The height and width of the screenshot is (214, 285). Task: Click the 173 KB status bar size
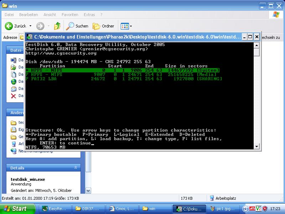tap(187, 198)
